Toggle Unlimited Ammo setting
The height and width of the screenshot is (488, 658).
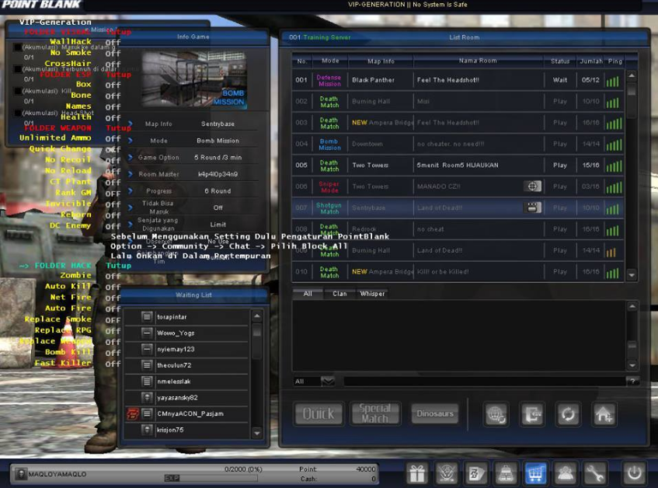point(113,138)
